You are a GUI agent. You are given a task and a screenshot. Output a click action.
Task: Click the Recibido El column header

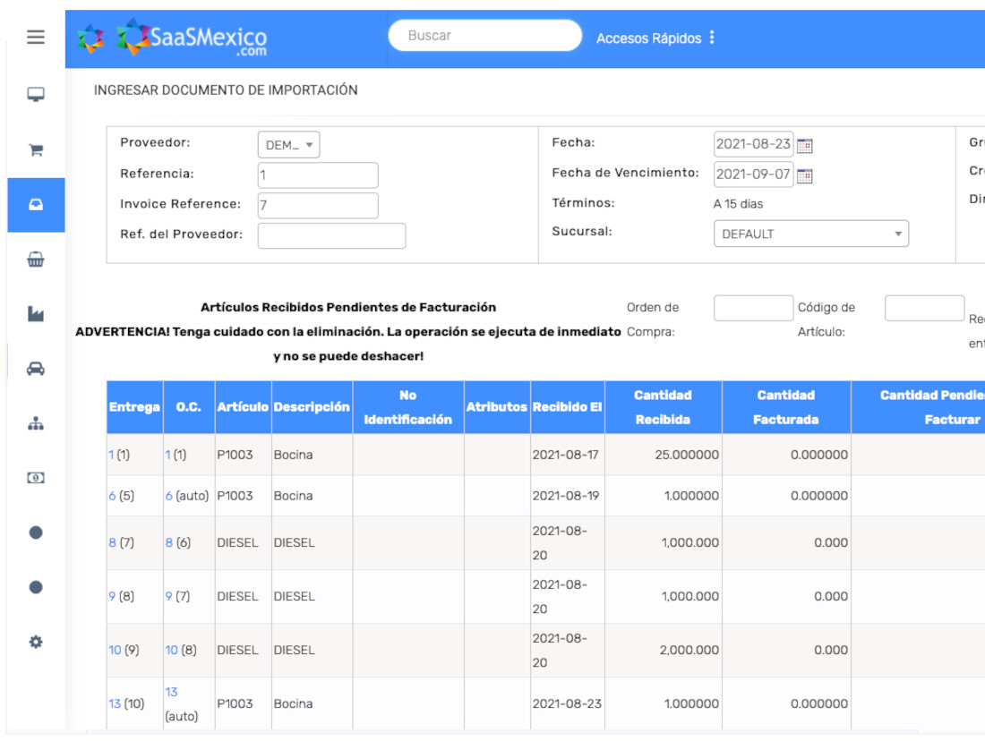tap(567, 407)
